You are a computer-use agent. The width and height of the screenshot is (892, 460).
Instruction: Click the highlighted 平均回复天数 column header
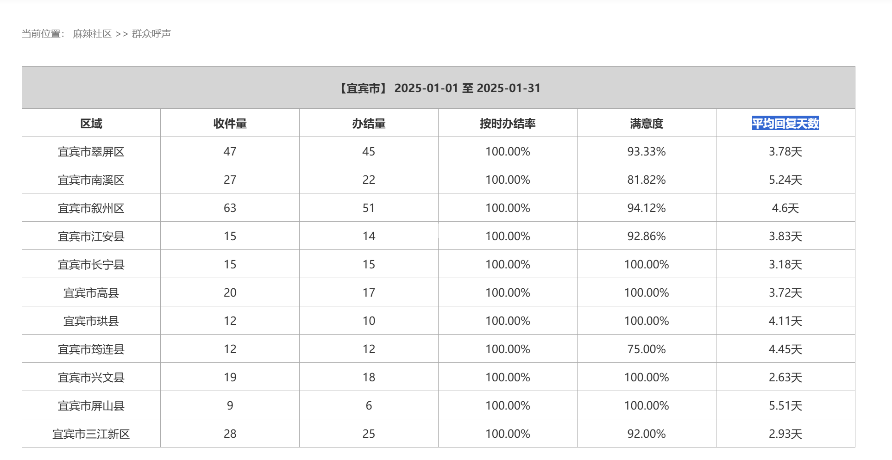coord(785,124)
